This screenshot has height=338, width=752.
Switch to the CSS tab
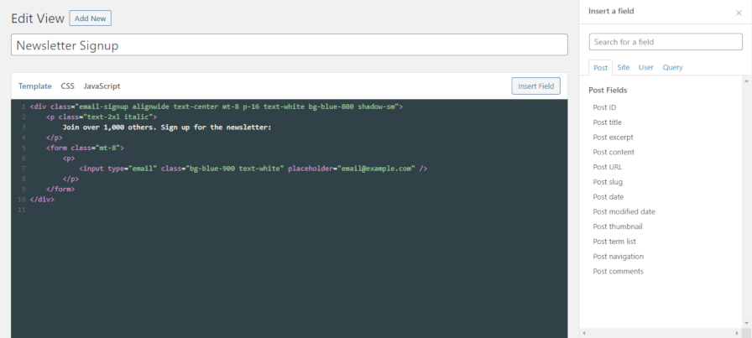click(x=67, y=86)
